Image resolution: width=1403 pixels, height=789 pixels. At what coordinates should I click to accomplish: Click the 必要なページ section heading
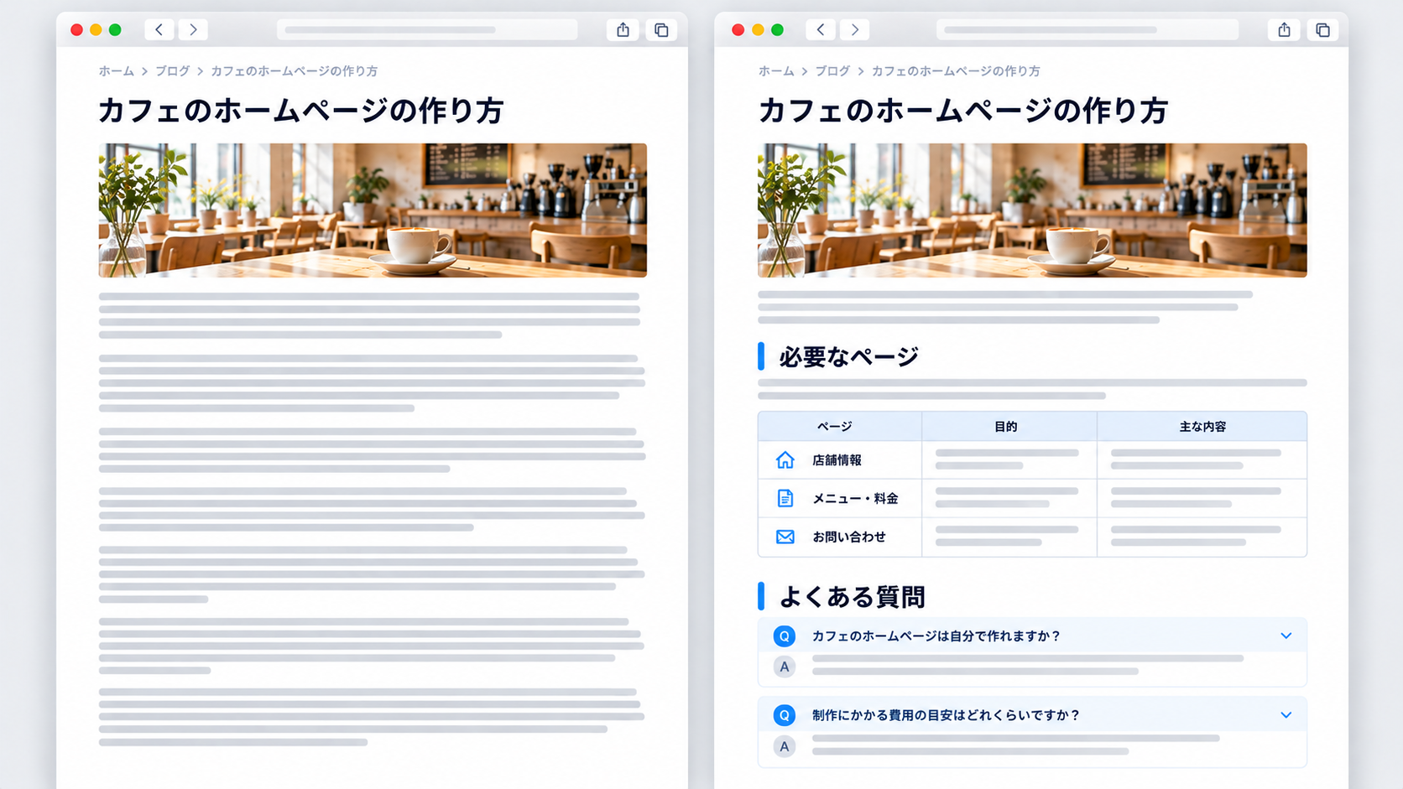point(848,356)
